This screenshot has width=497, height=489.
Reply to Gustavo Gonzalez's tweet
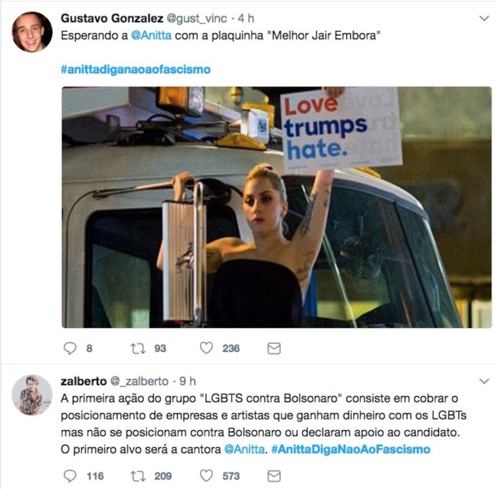[x=71, y=348]
